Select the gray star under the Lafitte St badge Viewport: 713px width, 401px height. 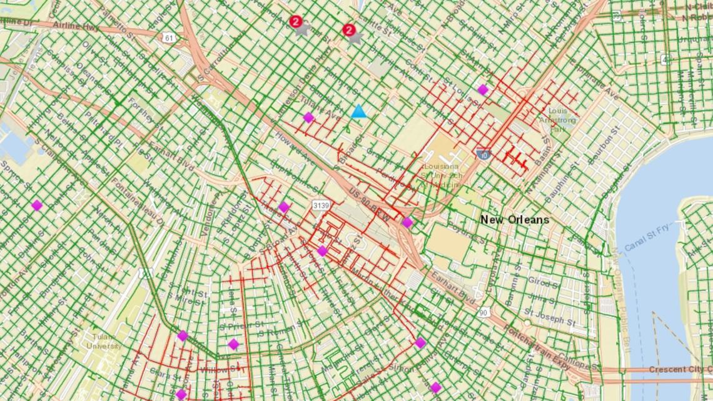point(355,38)
